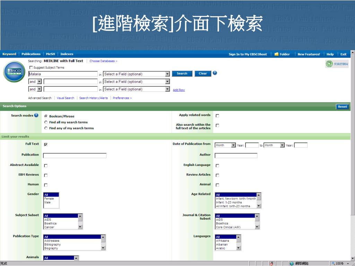355x266 pixels.
Task: Open Search History/Alerts link
Action: coord(94,98)
